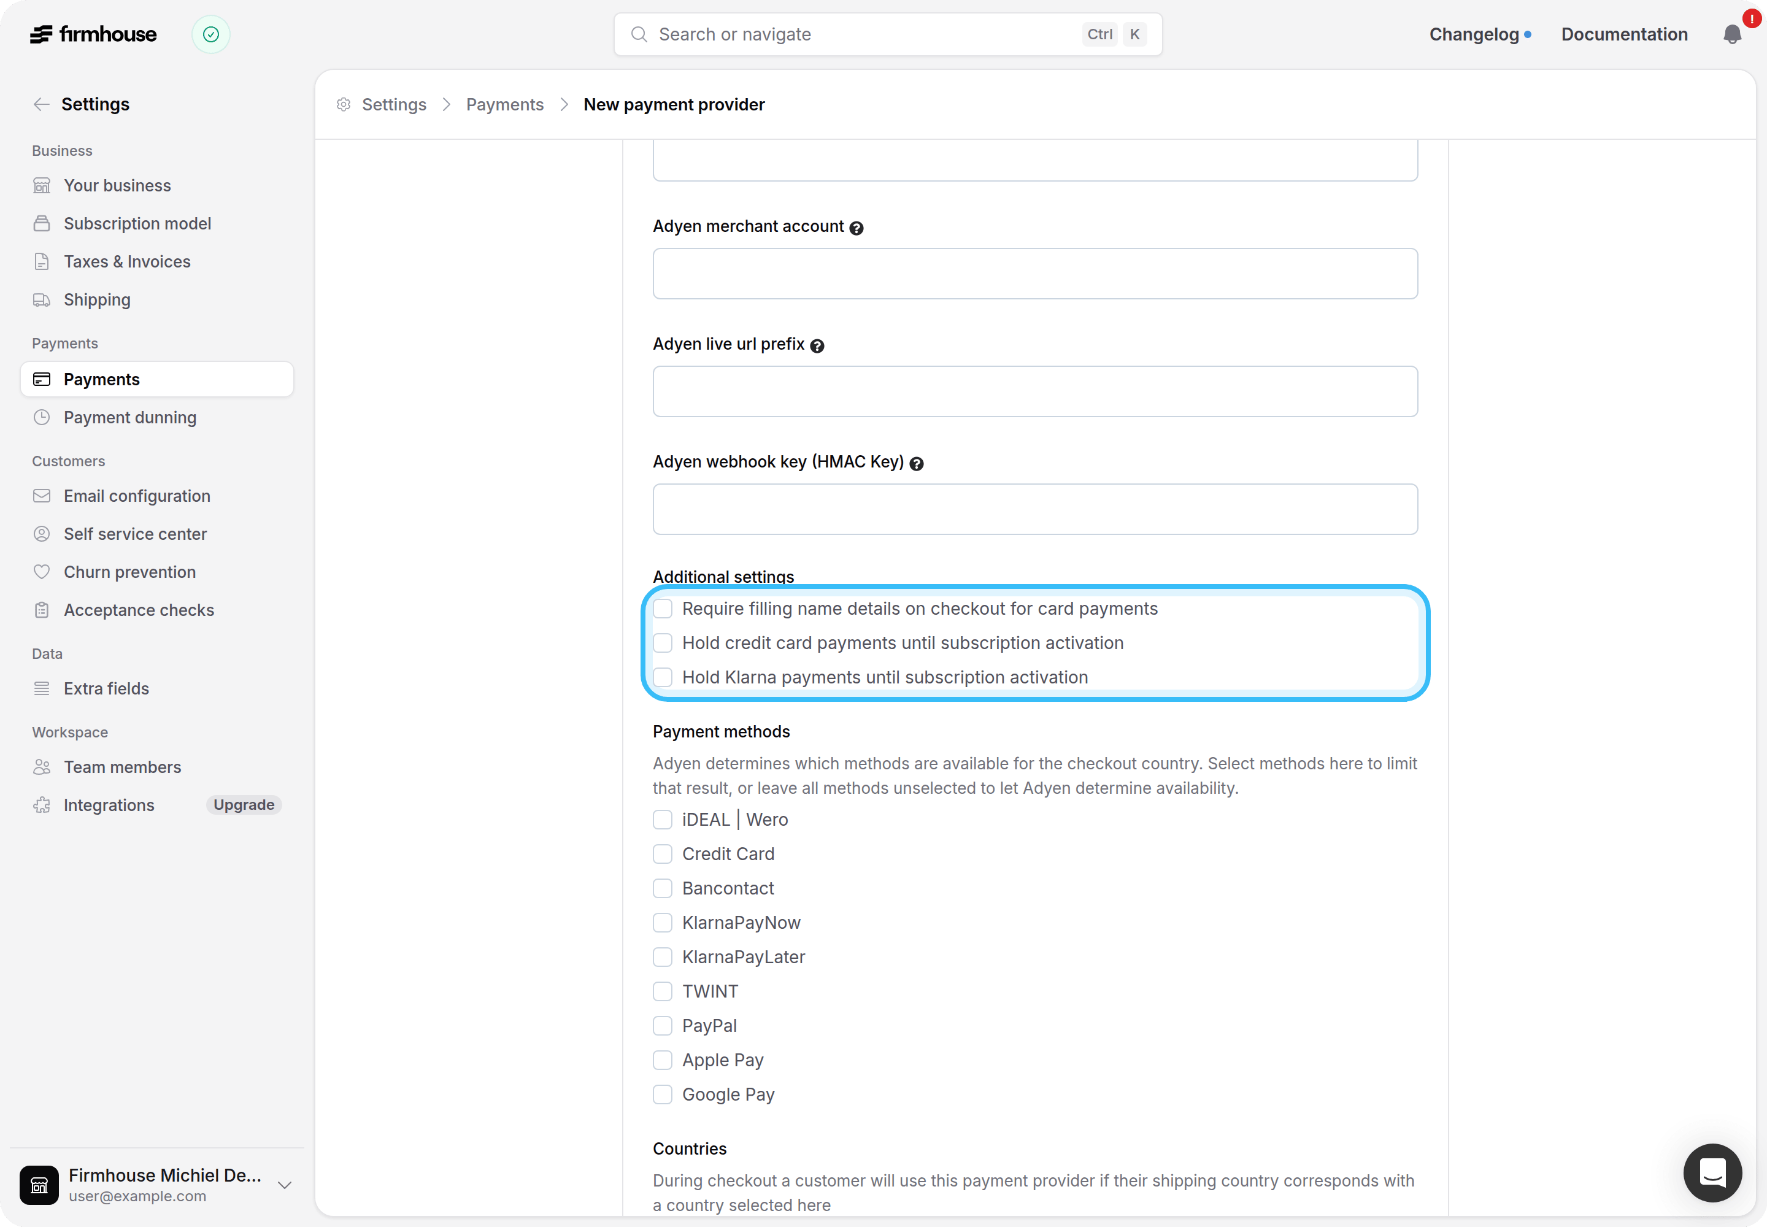Open Churn prevention settings
The width and height of the screenshot is (1767, 1227).
pyautogui.click(x=157, y=573)
